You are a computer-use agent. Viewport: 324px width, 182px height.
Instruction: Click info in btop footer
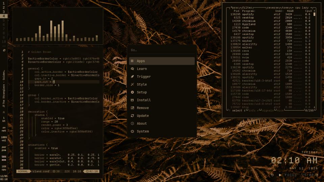(x=252, y=111)
